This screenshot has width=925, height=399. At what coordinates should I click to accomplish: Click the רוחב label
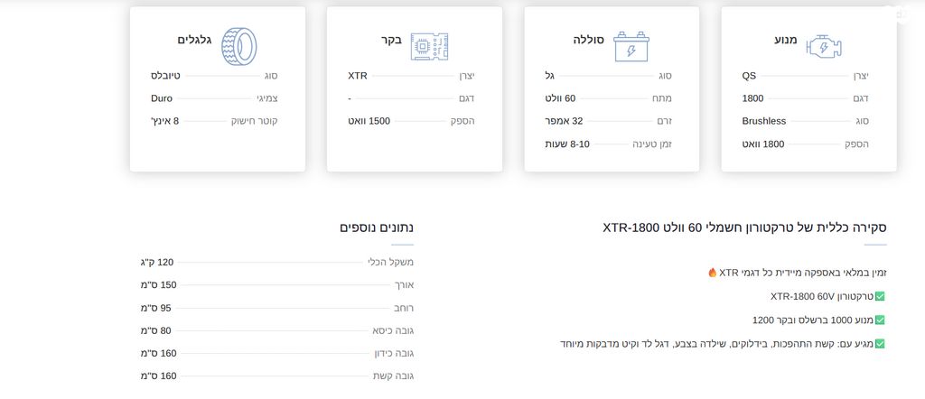click(404, 308)
